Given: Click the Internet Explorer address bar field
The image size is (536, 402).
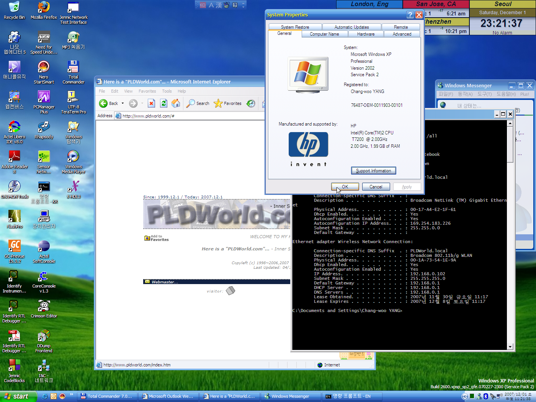Looking at the screenshot, I should coord(191,116).
